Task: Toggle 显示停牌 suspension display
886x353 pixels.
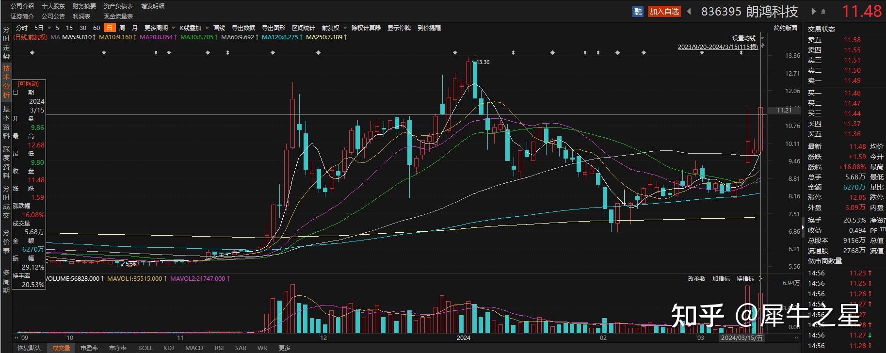Action: [x=399, y=28]
